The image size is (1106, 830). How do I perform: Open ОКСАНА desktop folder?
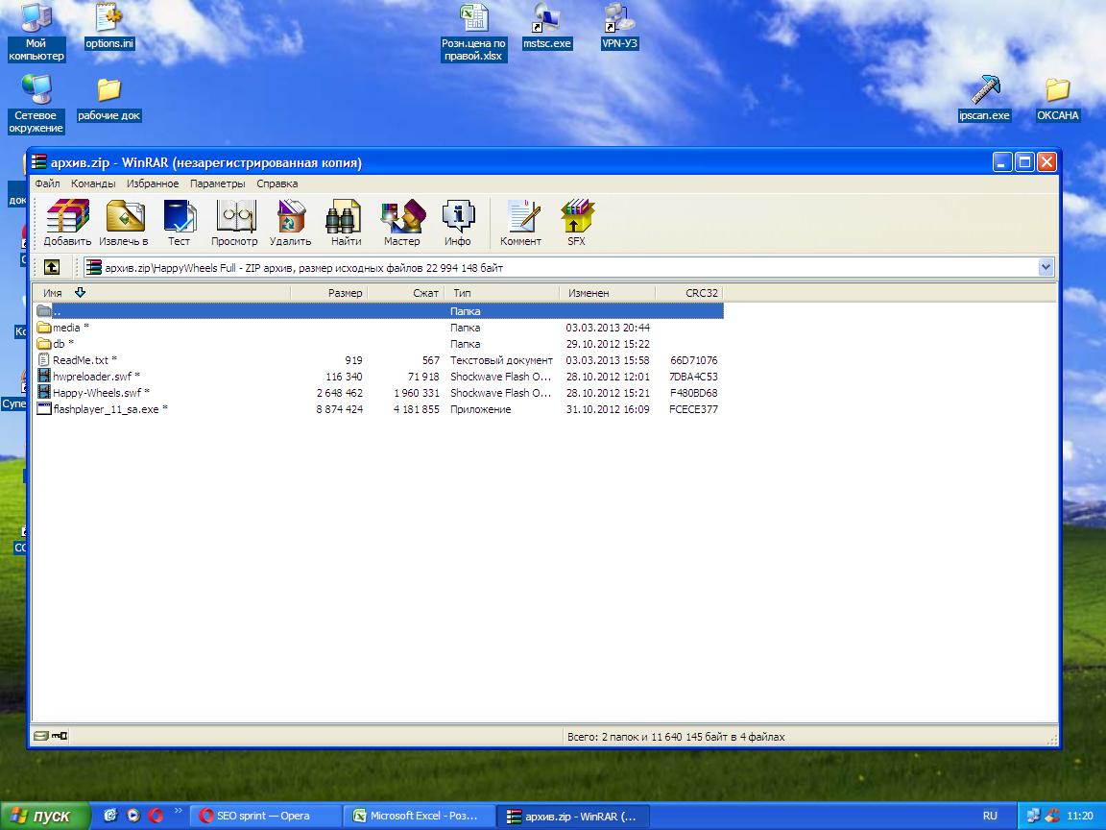(1057, 99)
